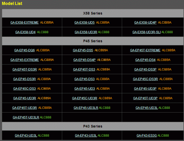Click ALC889A label beside GA-EP45C-UD3R
Viewport: 184px width, 141px height.
tap(106, 98)
